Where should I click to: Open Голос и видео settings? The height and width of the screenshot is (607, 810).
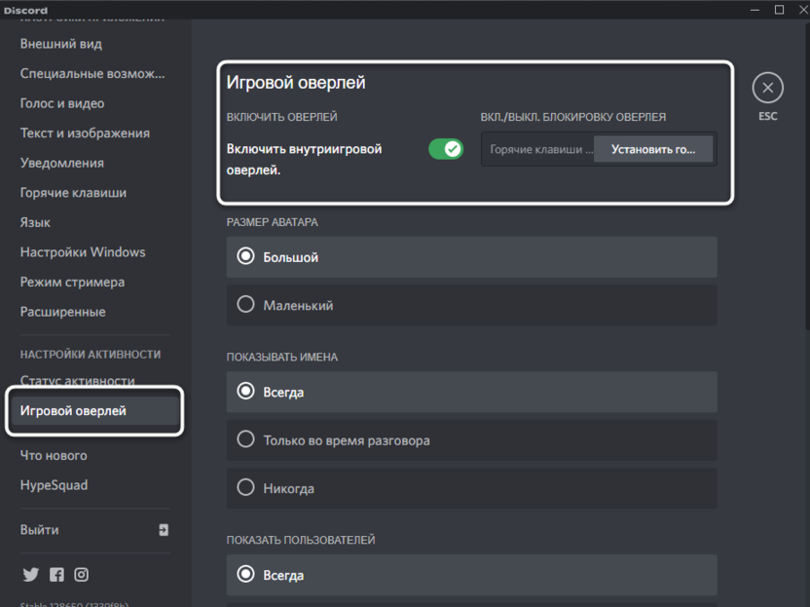pos(62,103)
